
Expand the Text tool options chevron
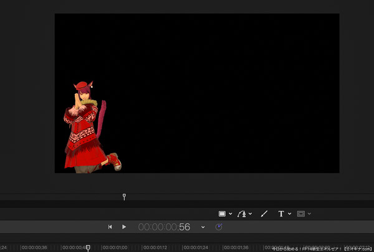(x=290, y=213)
